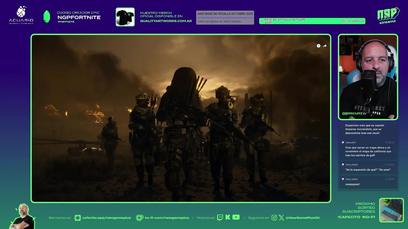Click 'NUESTRO MERCH OFICIAL DISPONIBLE EN' text
This screenshot has height=229, width=408.
pos(161,14)
